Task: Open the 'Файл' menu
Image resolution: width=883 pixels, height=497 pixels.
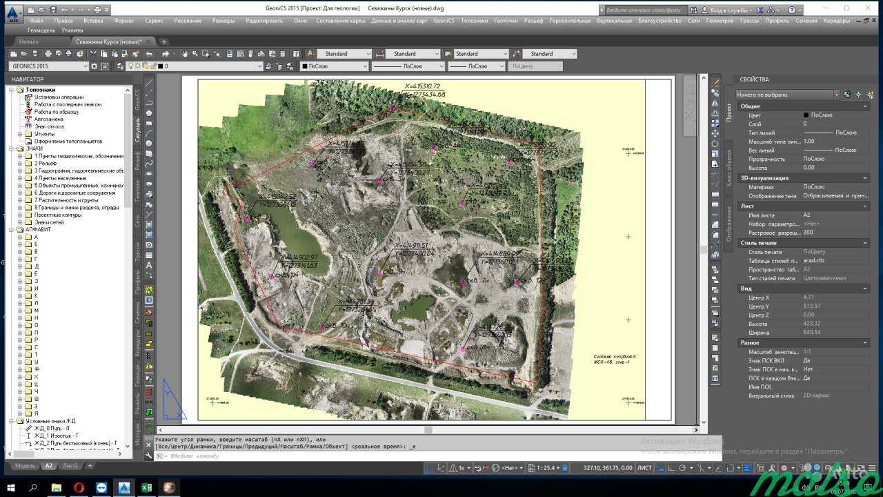Action: coord(37,21)
